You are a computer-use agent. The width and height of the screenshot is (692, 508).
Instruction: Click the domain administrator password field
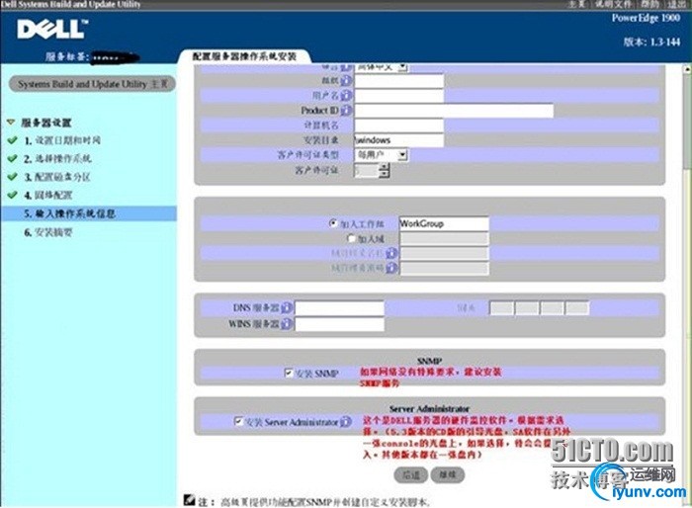pyautogui.click(x=444, y=269)
